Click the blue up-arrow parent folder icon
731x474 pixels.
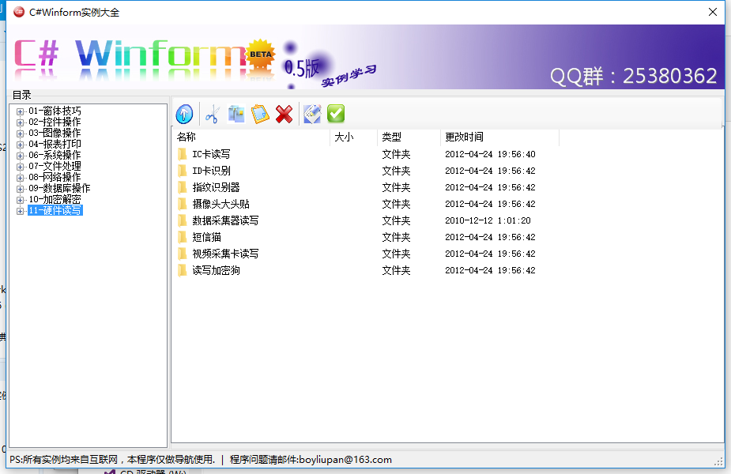(x=185, y=114)
